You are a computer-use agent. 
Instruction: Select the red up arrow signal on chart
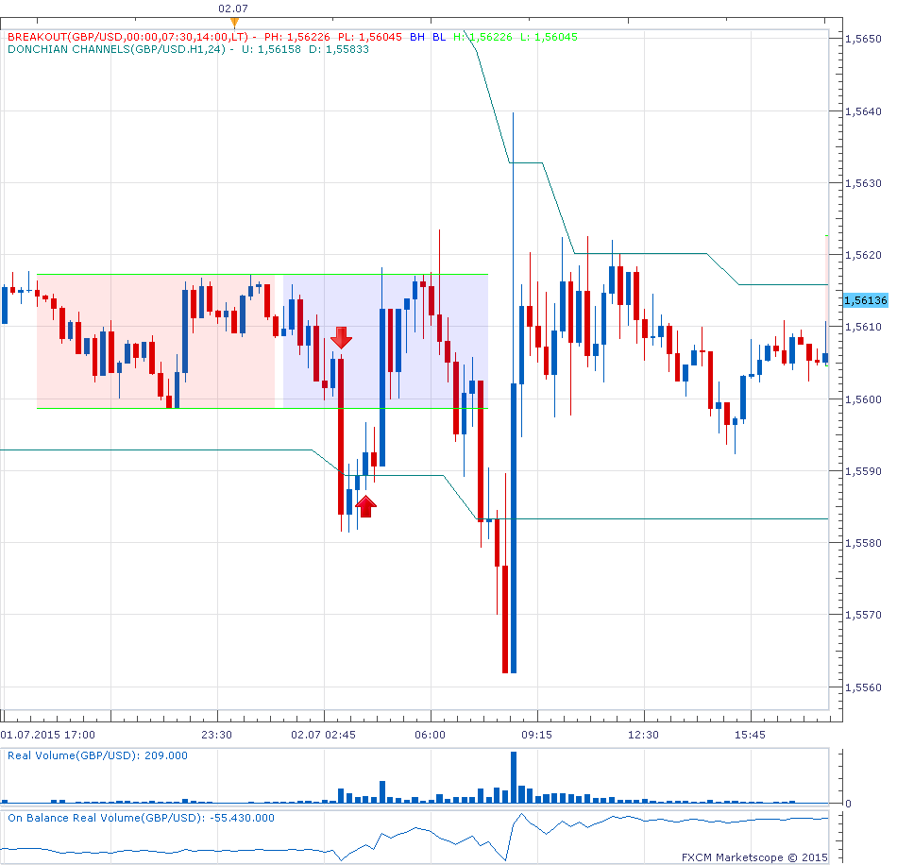pos(365,506)
